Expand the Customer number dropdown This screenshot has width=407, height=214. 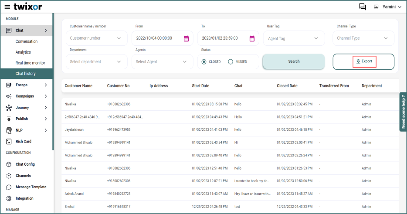tap(119, 38)
